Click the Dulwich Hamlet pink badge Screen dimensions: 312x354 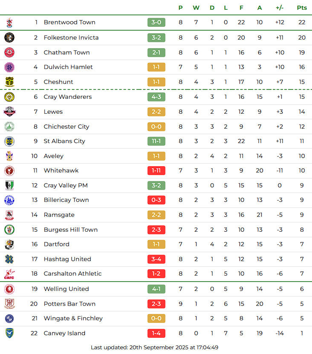tap(9, 67)
